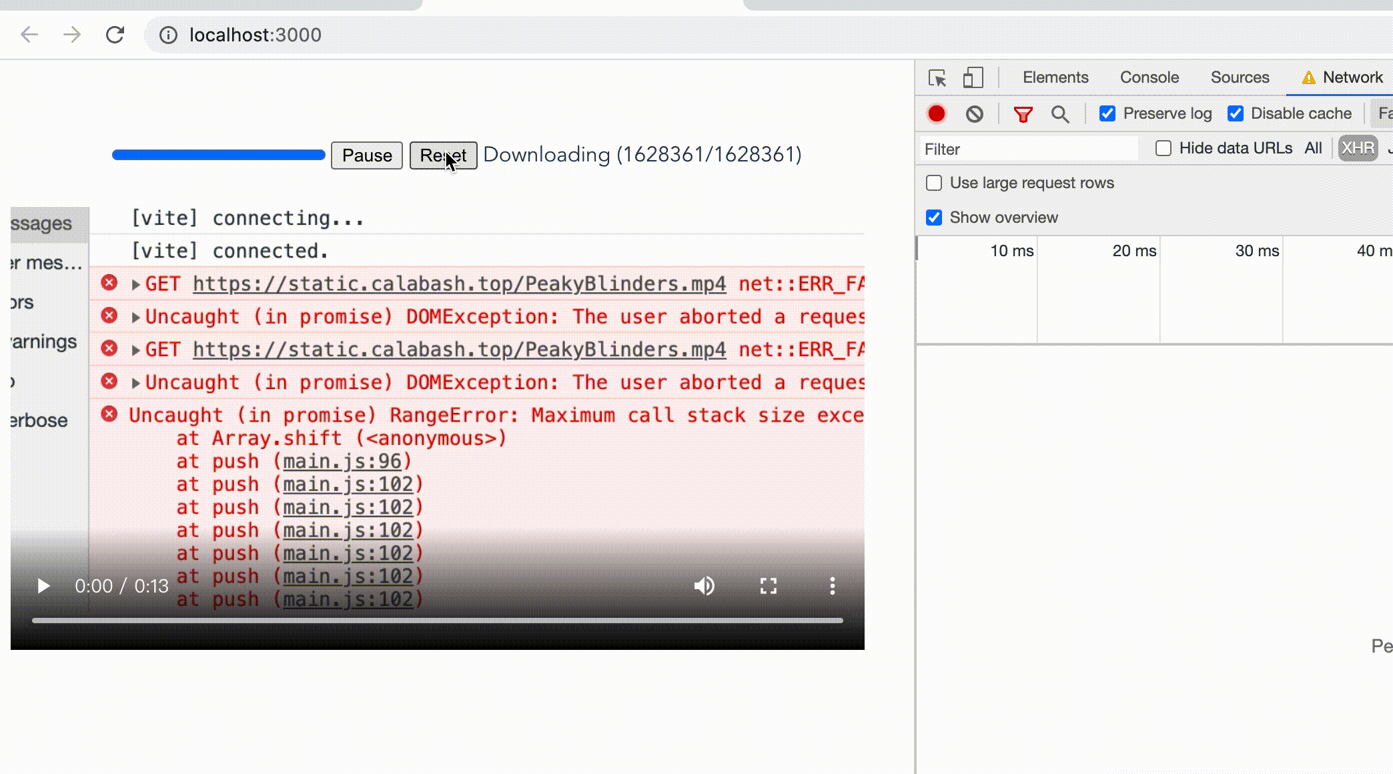Expand the first GET PeakyBlinders.mp4 error
Image resolution: width=1393 pixels, height=774 pixels.
(x=135, y=283)
